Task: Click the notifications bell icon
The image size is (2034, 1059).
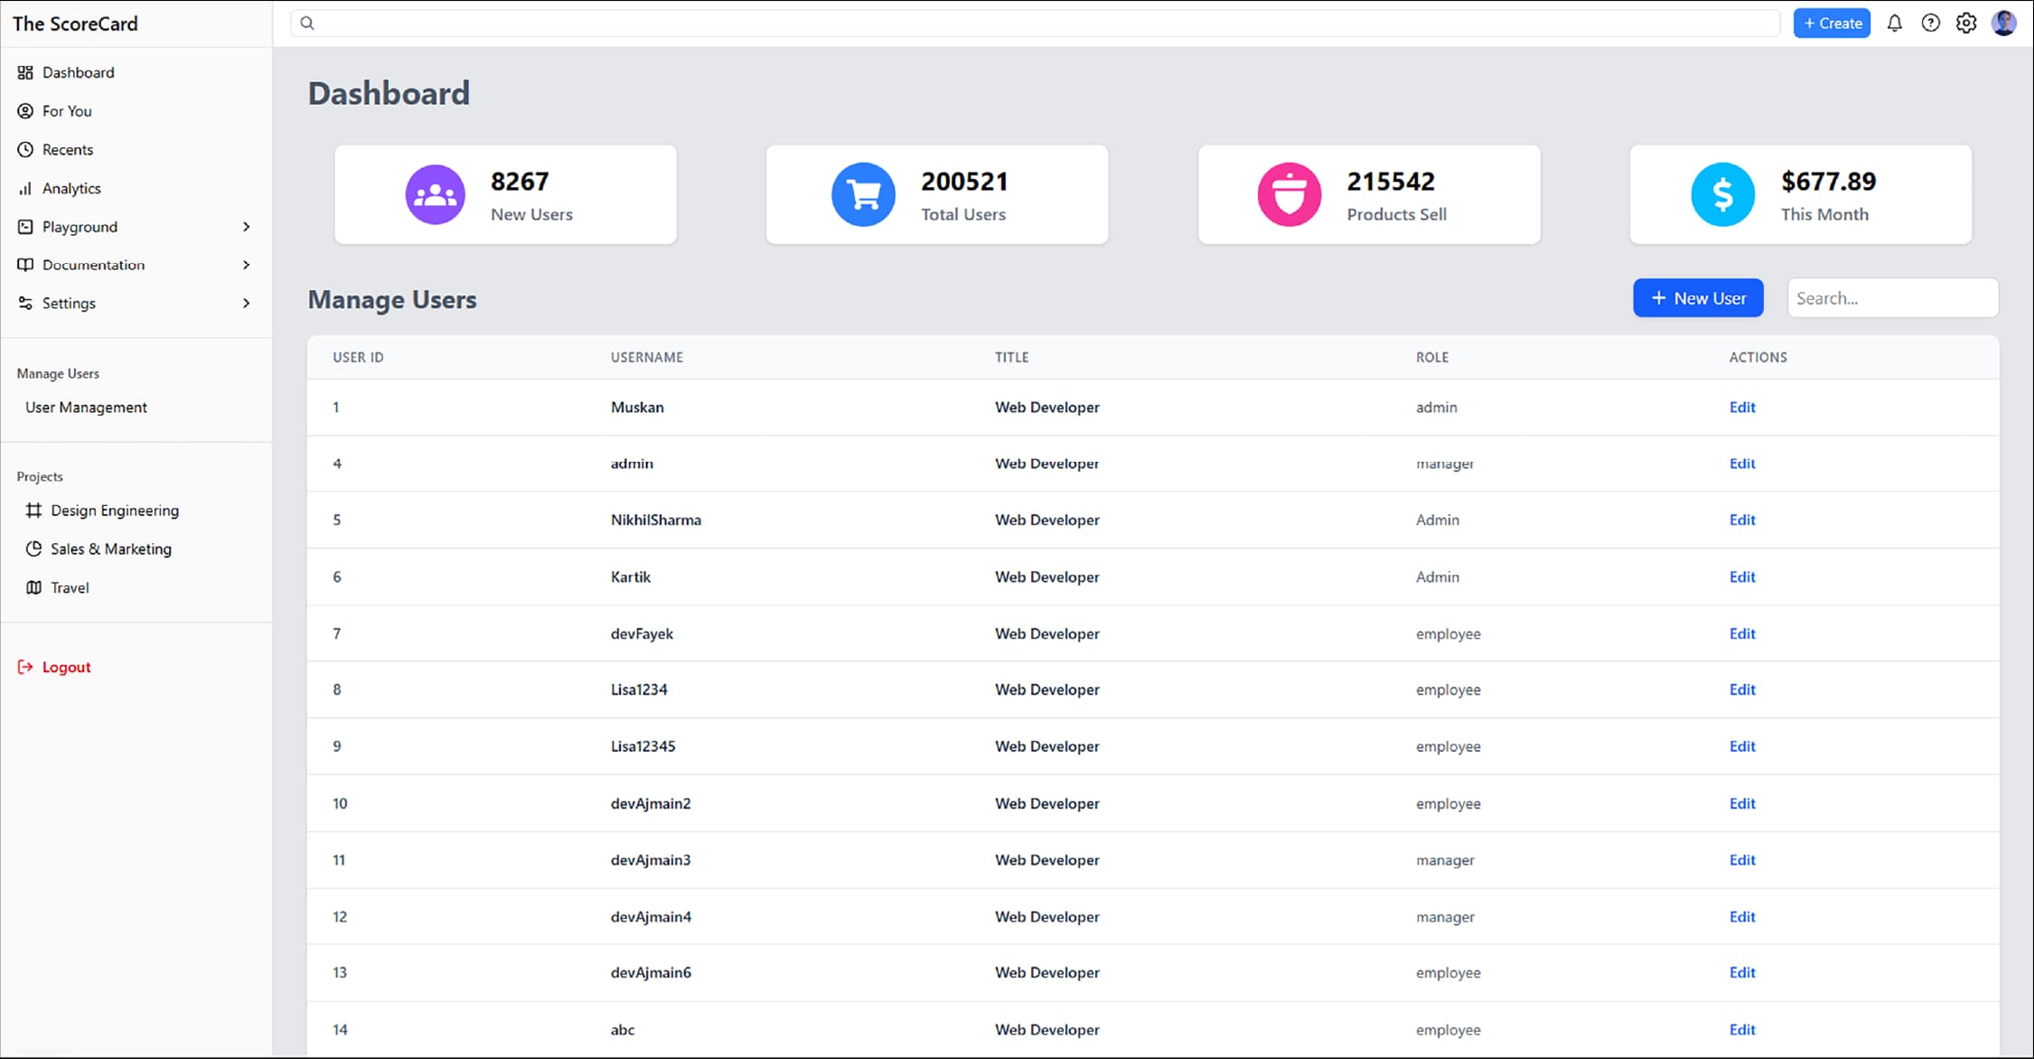Action: pos(1894,23)
